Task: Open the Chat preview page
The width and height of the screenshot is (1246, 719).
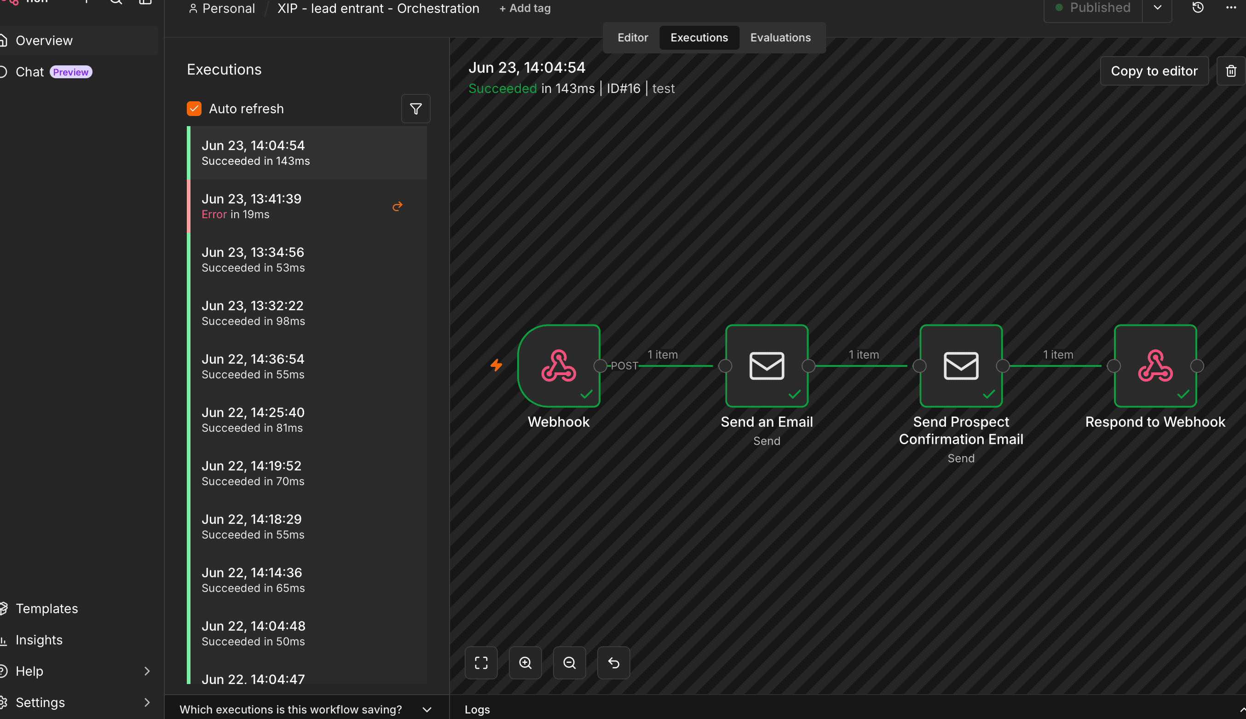Action: tap(79, 72)
